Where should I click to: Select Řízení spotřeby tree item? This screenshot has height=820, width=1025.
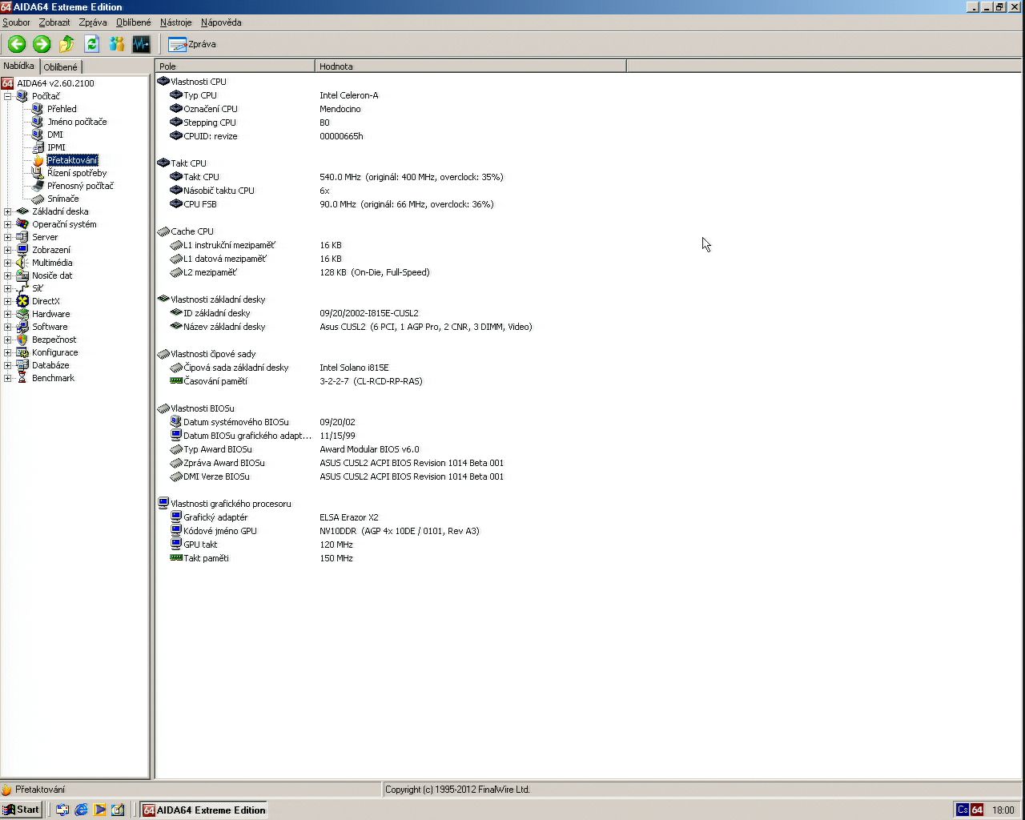[x=77, y=173]
